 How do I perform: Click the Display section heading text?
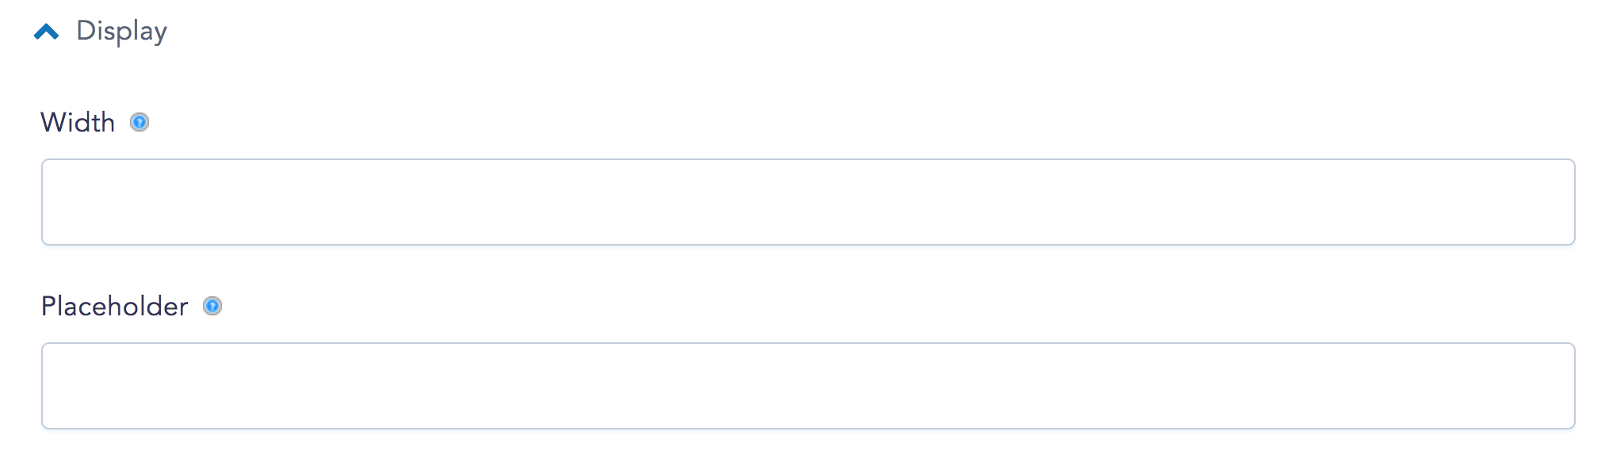(x=122, y=31)
